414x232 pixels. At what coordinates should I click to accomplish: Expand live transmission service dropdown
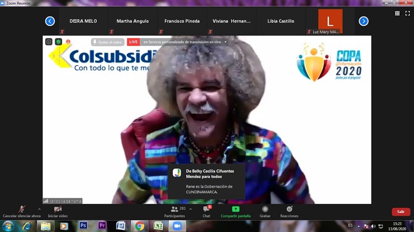(x=225, y=42)
